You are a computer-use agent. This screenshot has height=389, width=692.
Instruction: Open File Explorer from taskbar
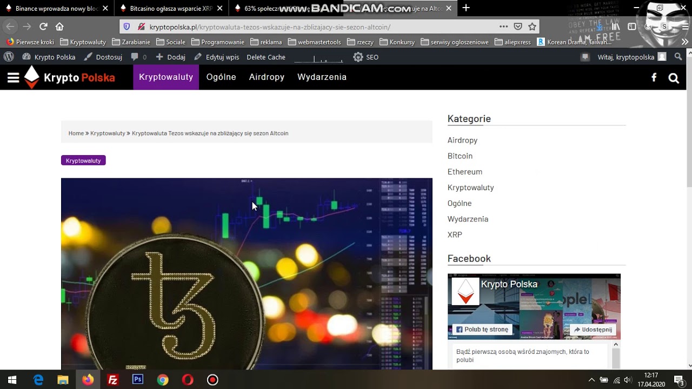[63, 380]
